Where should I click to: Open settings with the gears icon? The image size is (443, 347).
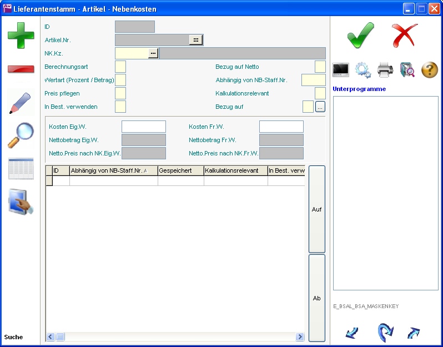363,70
